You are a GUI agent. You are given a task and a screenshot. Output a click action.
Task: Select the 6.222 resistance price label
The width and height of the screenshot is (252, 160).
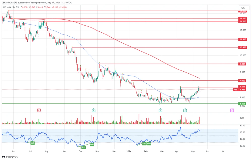pos(243,87)
